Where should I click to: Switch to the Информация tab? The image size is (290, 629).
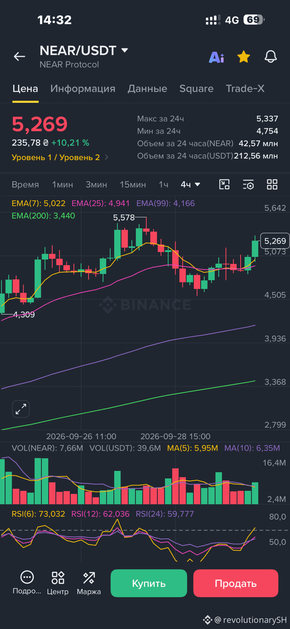click(83, 88)
